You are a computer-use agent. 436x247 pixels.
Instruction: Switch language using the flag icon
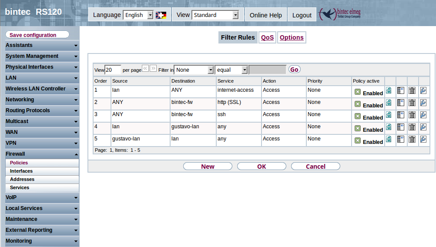tap(161, 15)
